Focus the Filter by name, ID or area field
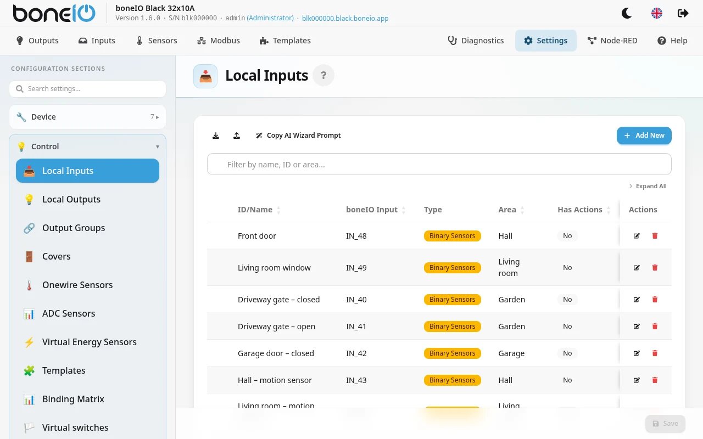The height and width of the screenshot is (439, 703). coord(439,164)
